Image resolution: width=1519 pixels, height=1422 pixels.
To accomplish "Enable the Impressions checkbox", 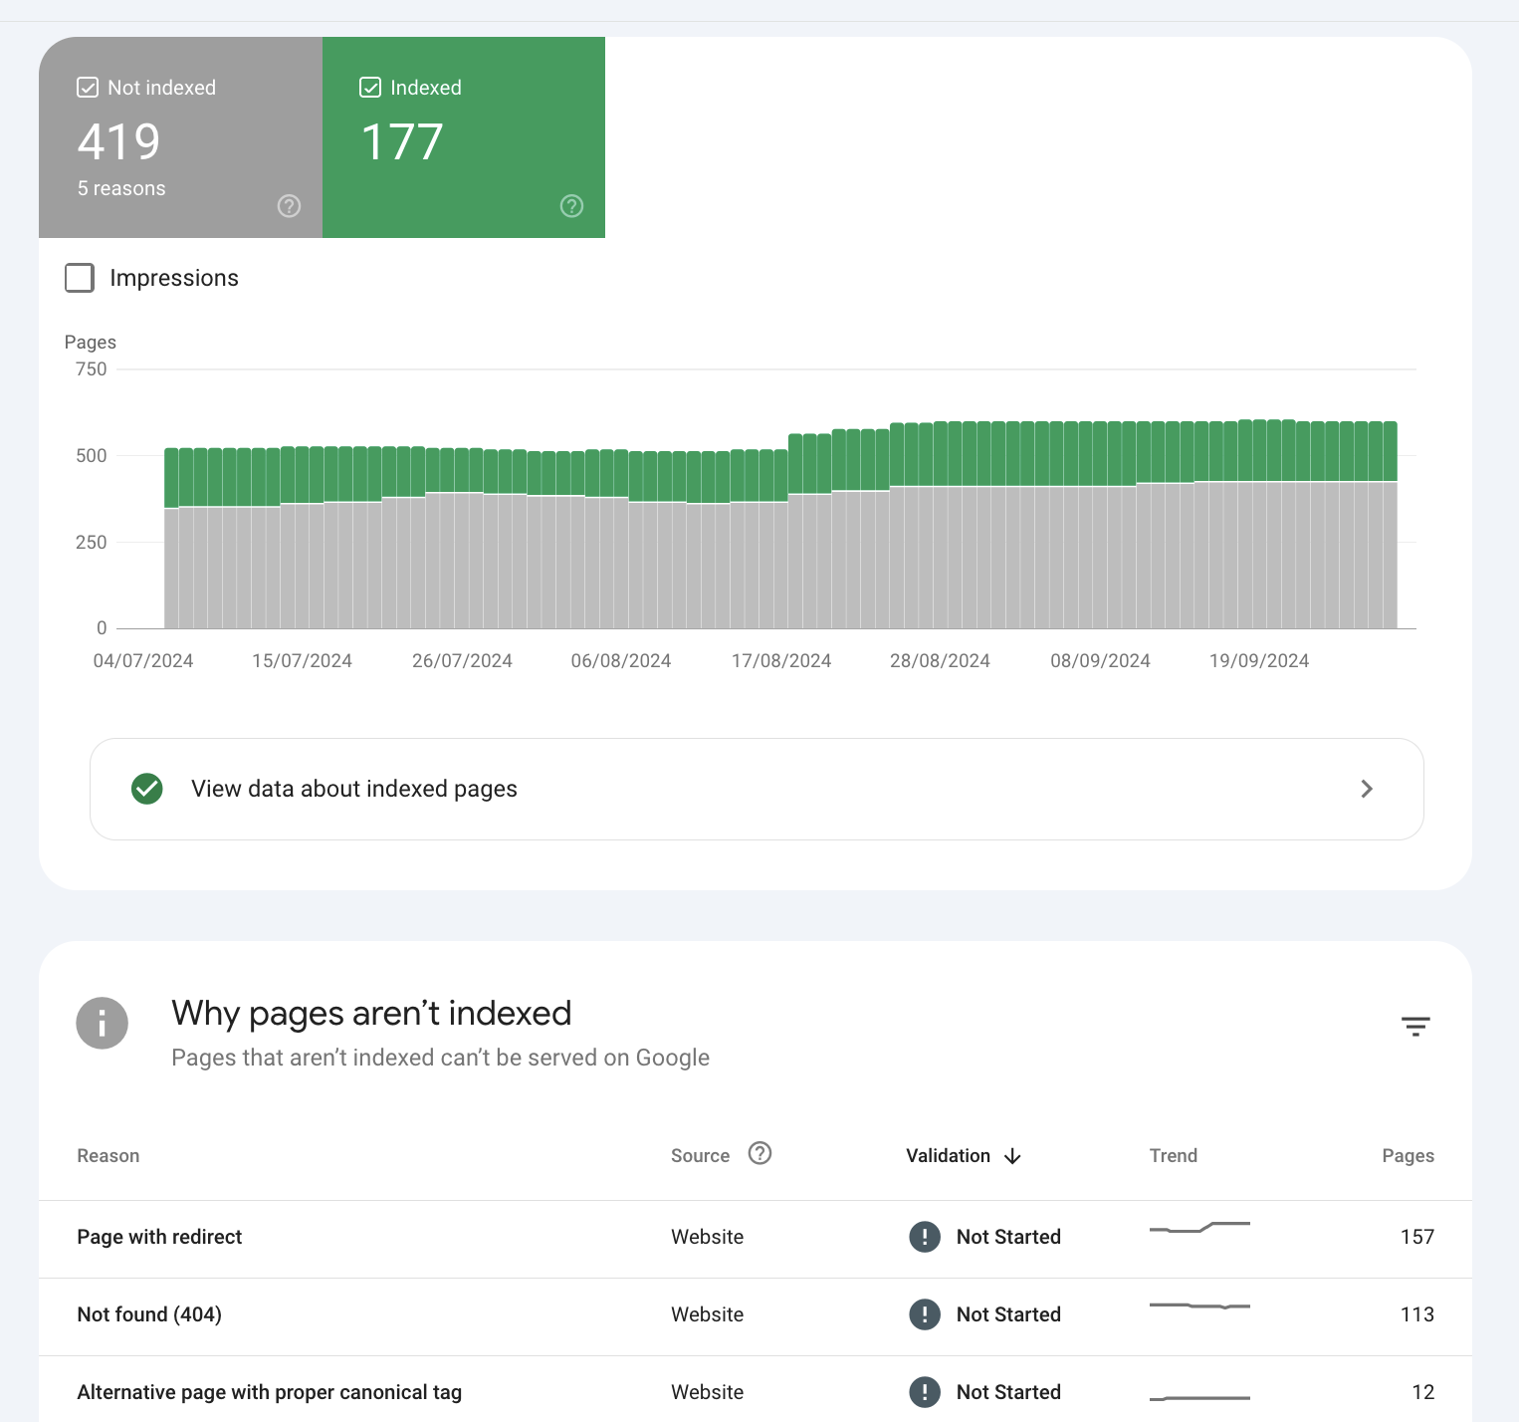I will (x=80, y=278).
